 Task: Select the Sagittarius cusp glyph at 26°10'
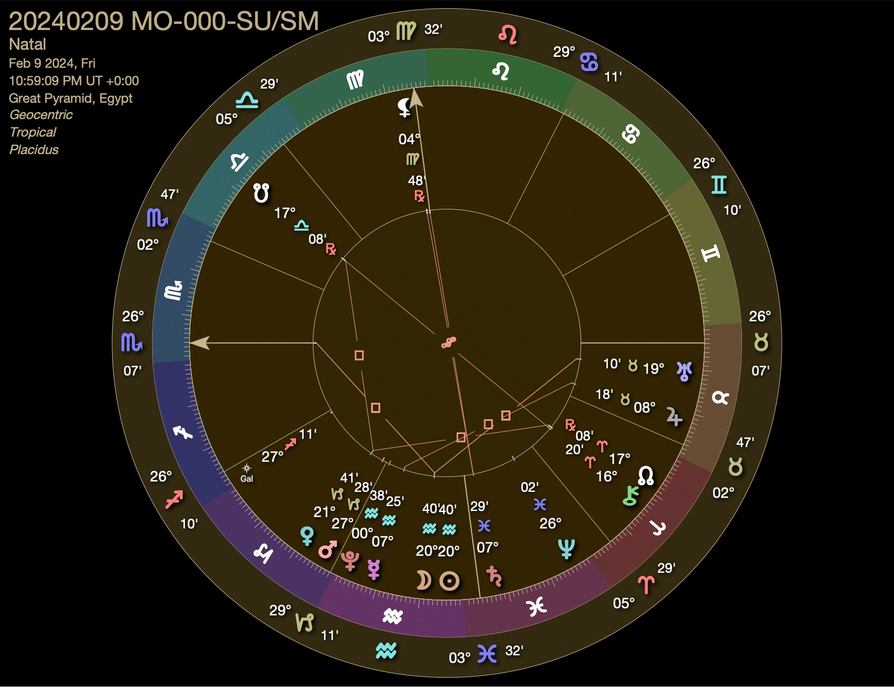click(175, 500)
